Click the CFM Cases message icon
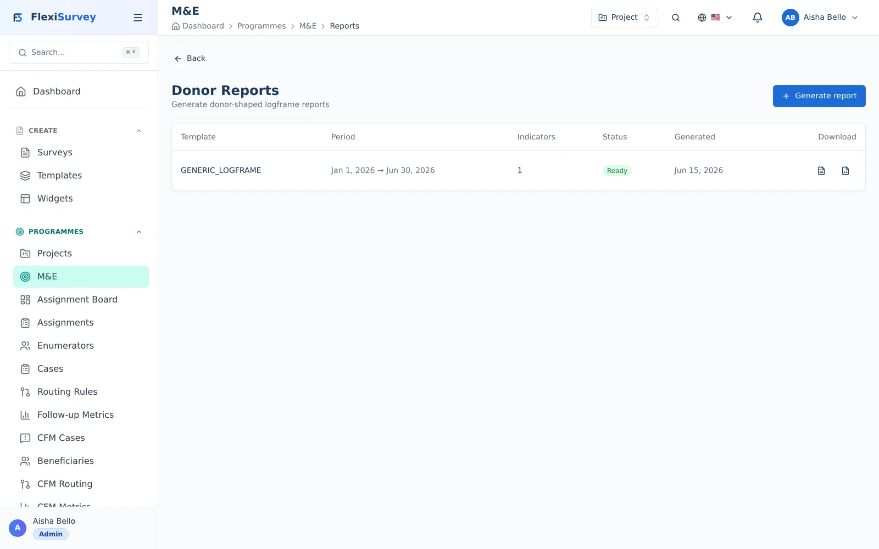Image resolution: width=879 pixels, height=549 pixels. click(25, 438)
